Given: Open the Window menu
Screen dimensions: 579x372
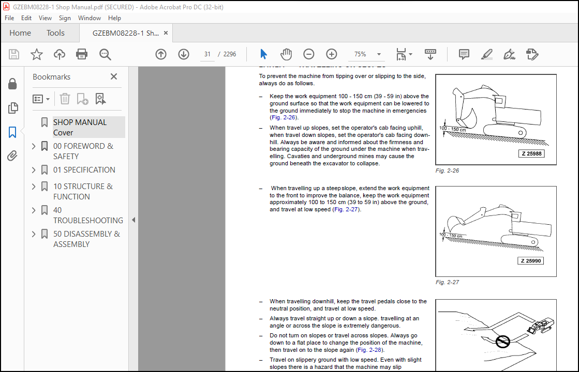Looking at the screenshot, I should [90, 18].
